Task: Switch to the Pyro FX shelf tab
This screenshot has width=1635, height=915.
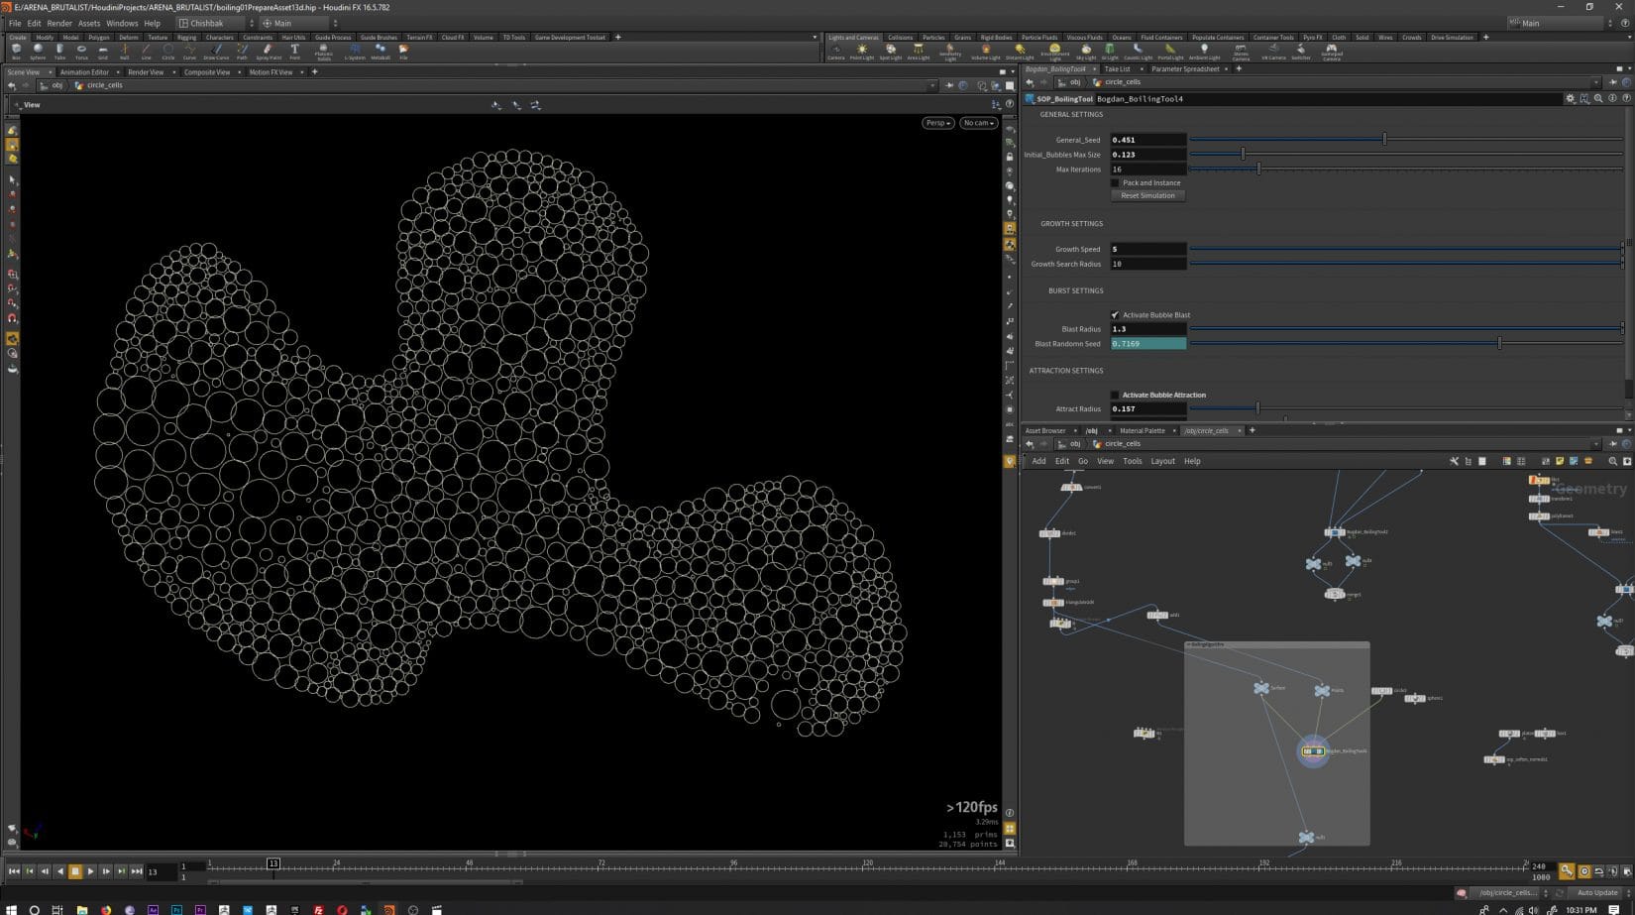Action: (x=1311, y=37)
